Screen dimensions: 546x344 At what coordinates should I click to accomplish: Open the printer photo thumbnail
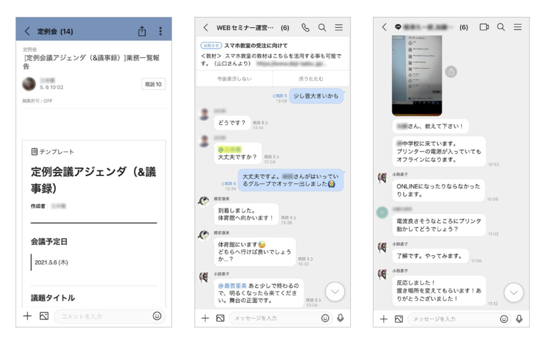[x=416, y=75]
